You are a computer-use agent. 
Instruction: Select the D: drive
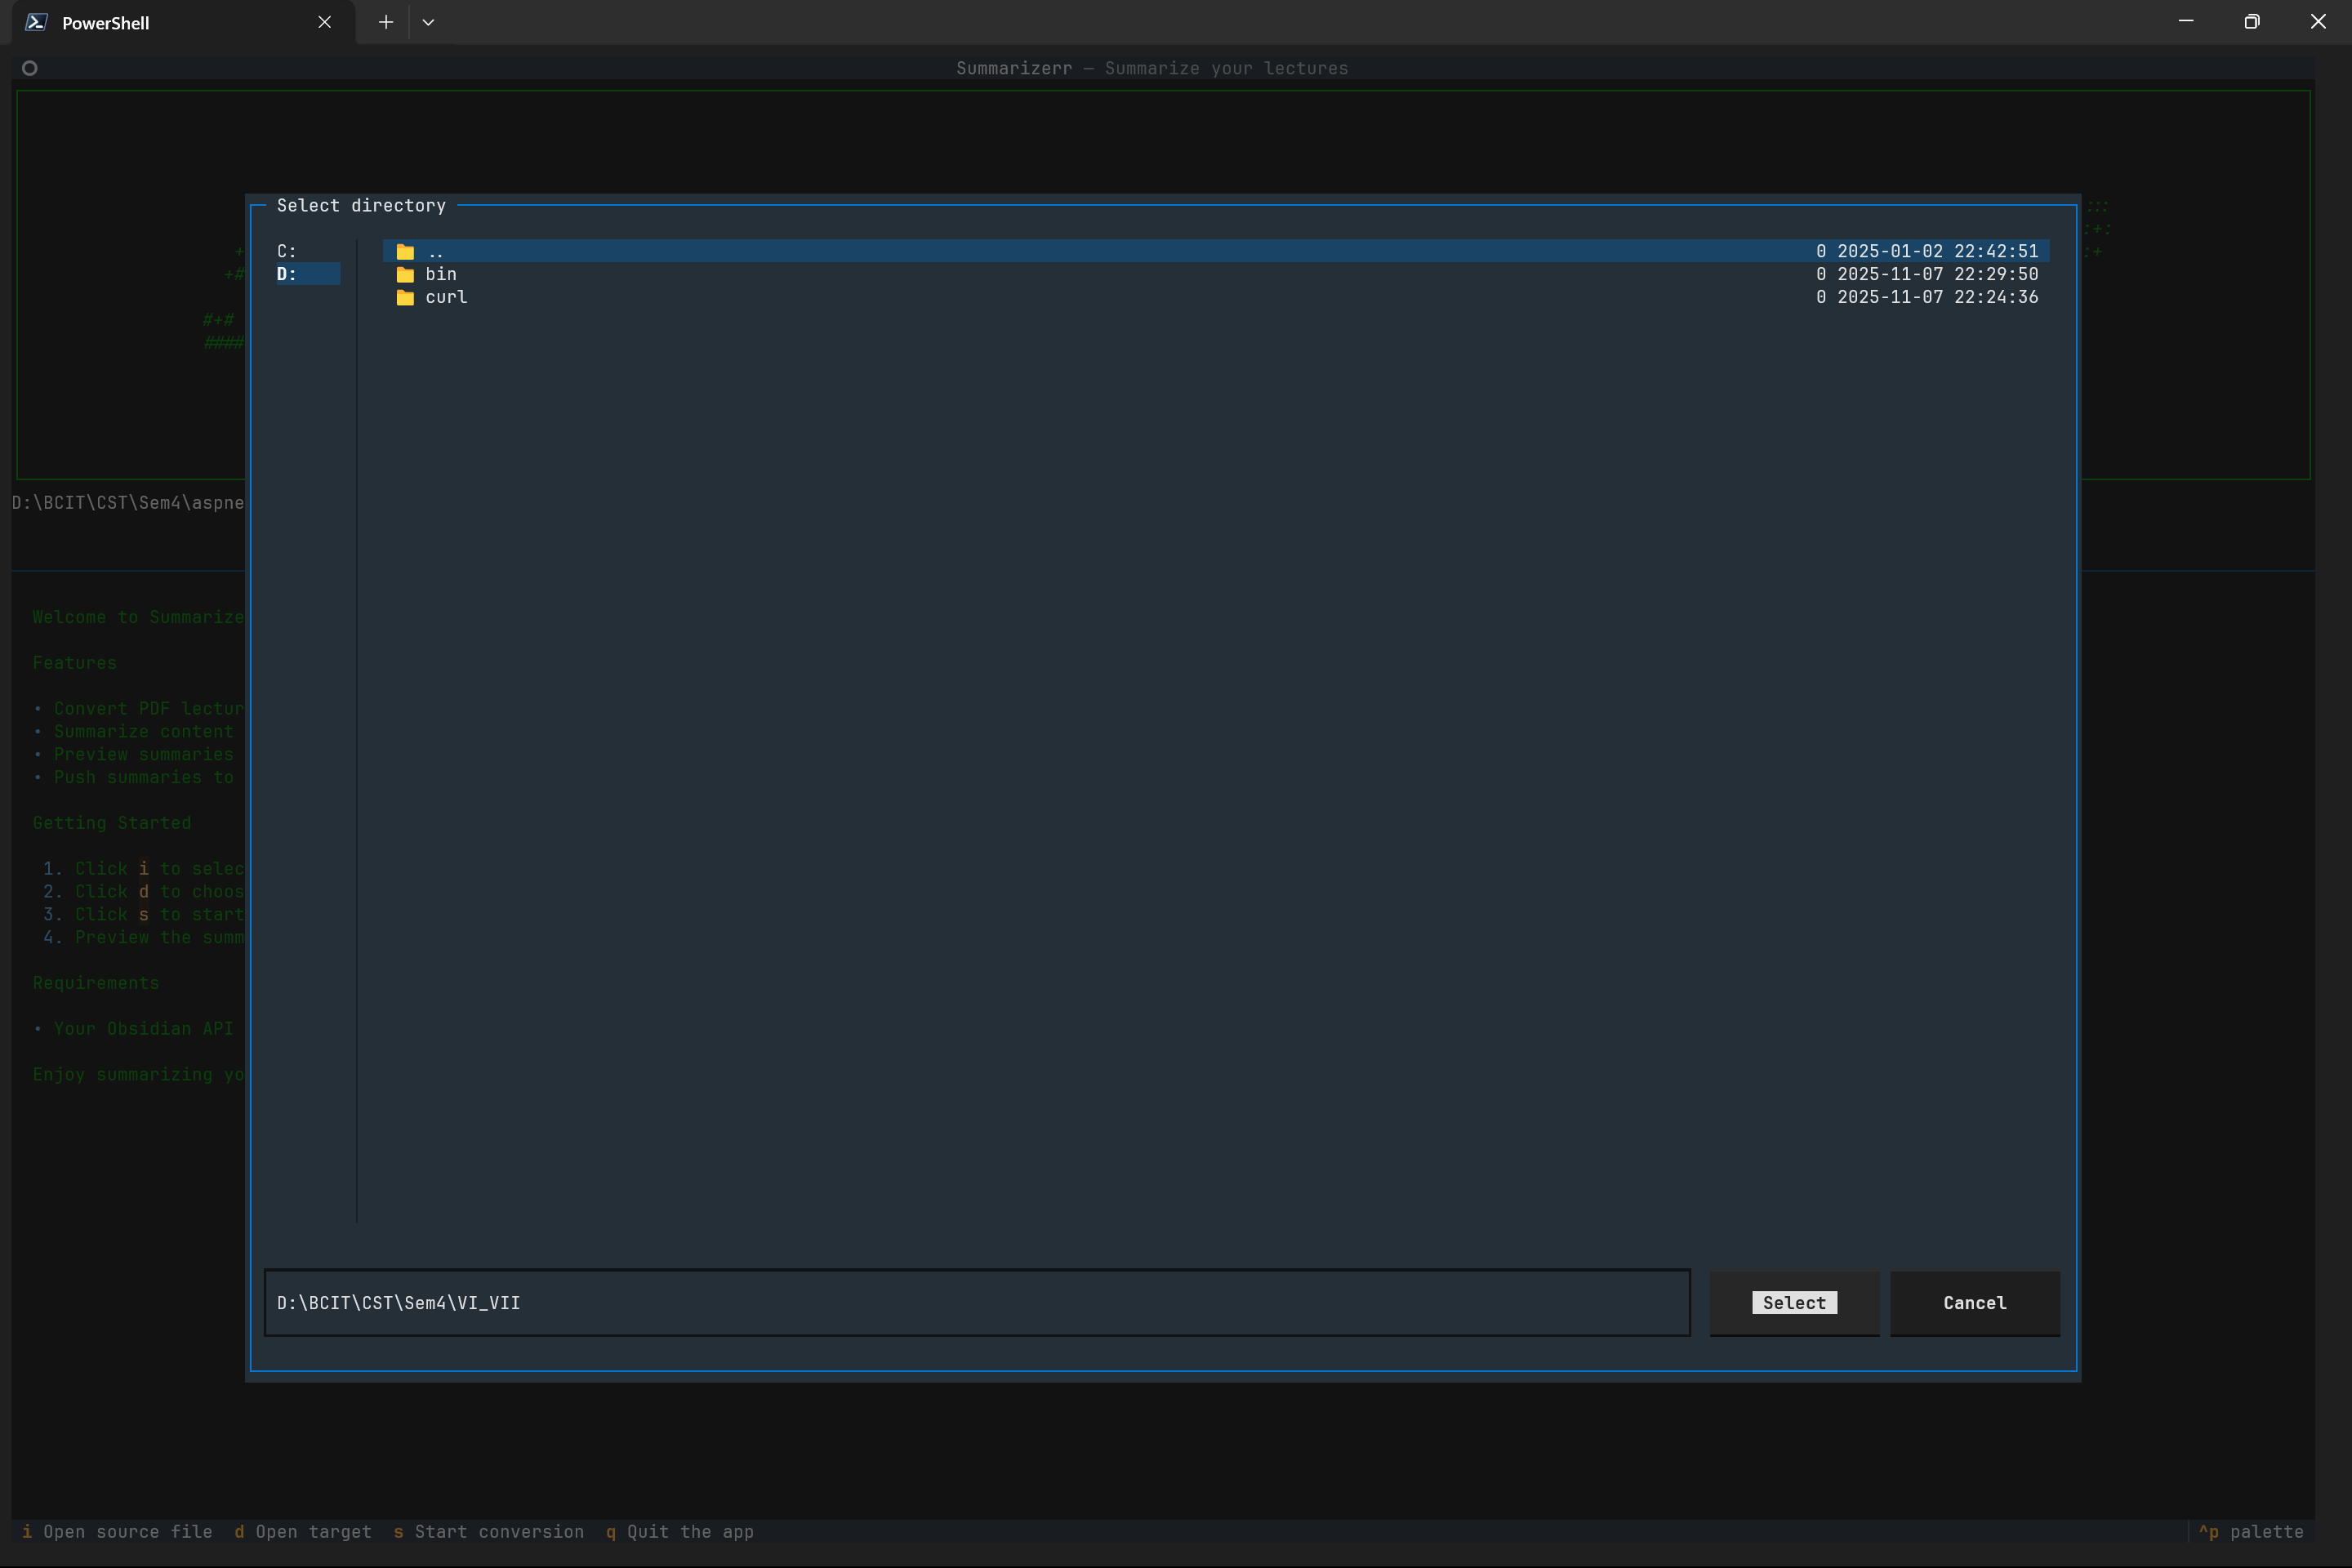point(287,274)
